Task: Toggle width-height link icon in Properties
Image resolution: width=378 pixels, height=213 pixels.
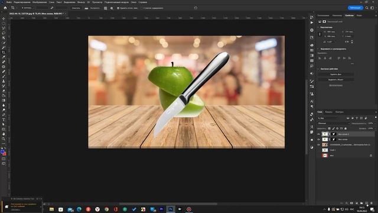Action: click(320, 34)
